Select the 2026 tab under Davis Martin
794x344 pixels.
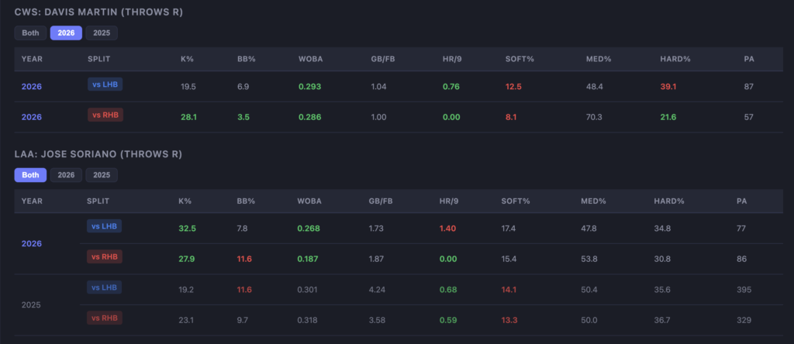coord(66,33)
